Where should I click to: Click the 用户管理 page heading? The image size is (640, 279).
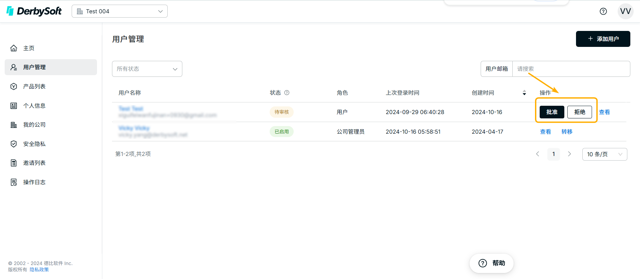[128, 39]
